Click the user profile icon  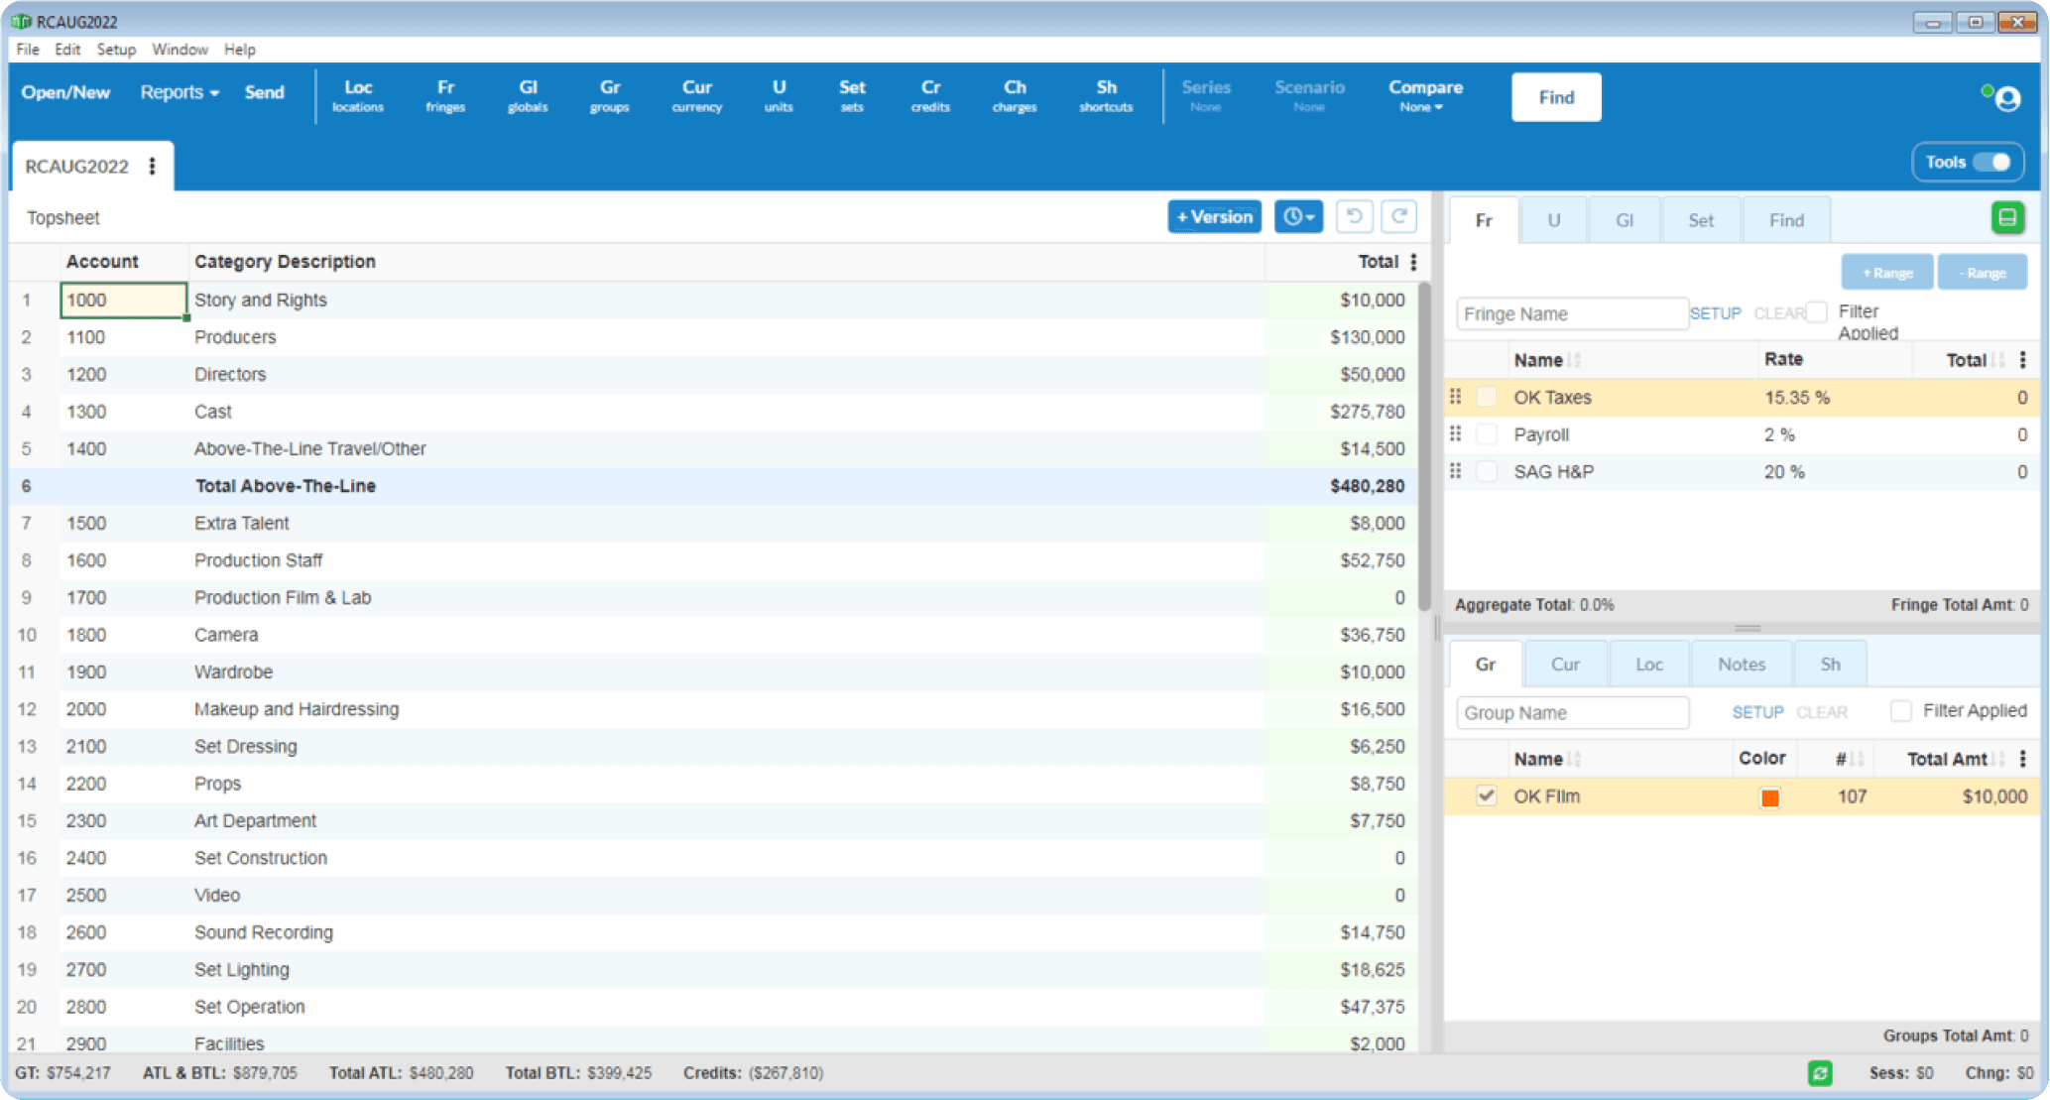(x=2007, y=98)
